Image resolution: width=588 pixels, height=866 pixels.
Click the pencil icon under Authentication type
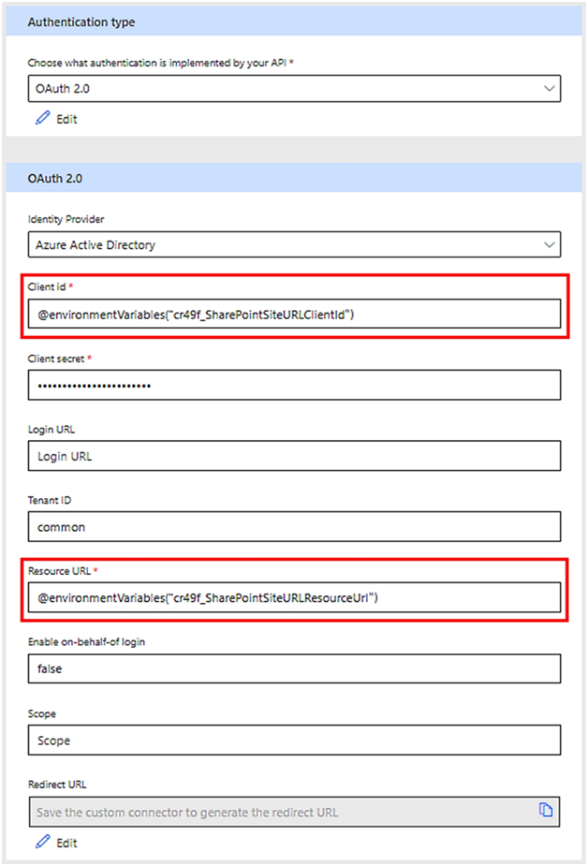click(41, 119)
